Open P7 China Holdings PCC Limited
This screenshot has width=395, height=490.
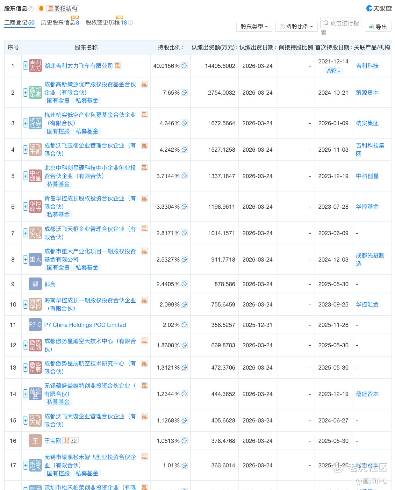coord(85,325)
